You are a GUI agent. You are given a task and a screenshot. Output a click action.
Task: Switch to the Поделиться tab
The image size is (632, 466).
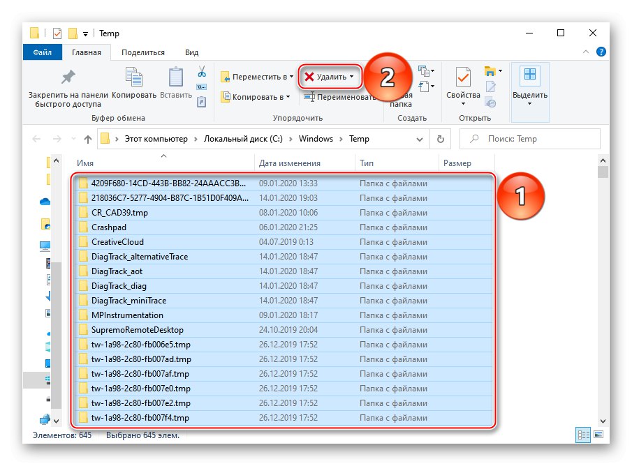click(143, 52)
